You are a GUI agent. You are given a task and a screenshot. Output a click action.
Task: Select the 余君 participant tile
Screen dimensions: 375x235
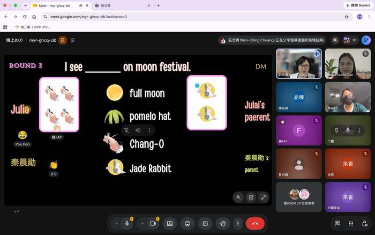tap(348, 164)
